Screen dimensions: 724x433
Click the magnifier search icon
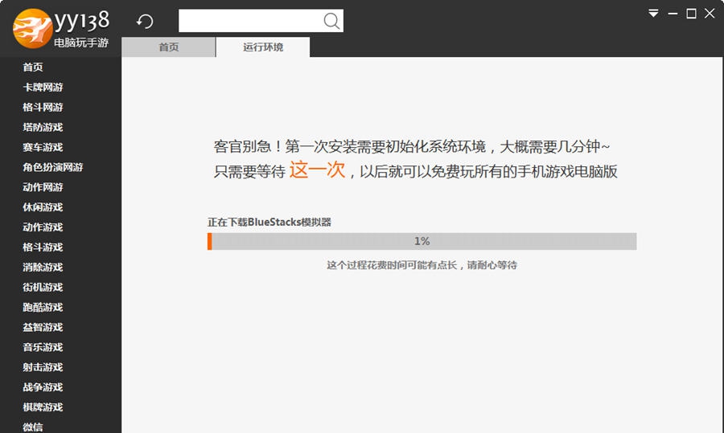click(x=331, y=21)
